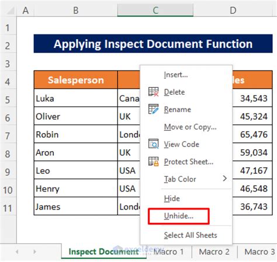277x262 pixels.
Task: Click the Rename sheet pencil icon
Action: 154,109
